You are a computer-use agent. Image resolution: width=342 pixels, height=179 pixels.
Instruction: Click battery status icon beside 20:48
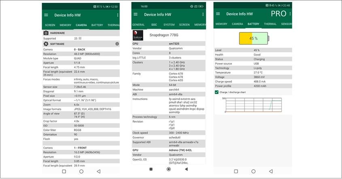click(x=280, y=5)
